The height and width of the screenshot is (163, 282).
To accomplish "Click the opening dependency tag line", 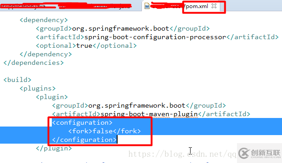I will (x=44, y=20).
